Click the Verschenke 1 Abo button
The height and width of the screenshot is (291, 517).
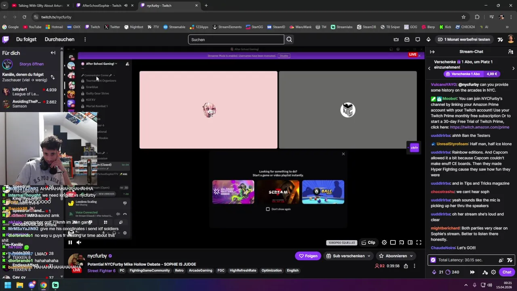tap(472, 74)
